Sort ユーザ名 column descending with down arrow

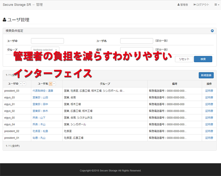pos(54,84)
